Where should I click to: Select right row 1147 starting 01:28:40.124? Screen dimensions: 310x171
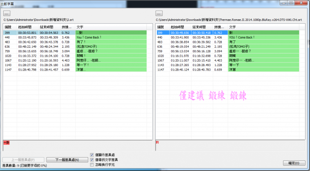(227, 69)
